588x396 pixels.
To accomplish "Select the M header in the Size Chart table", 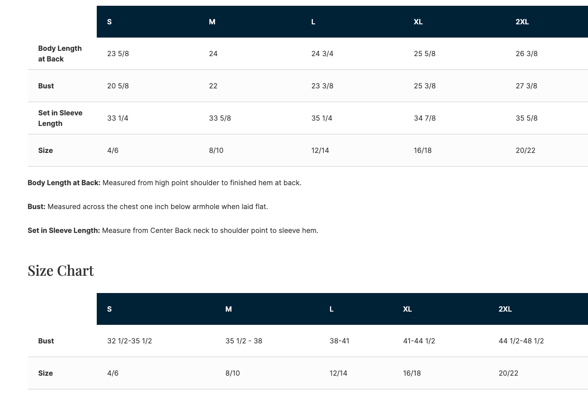I will (228, 309).
